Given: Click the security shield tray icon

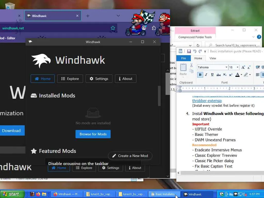Looking at the screenshot, I should [x=221, y=194].
